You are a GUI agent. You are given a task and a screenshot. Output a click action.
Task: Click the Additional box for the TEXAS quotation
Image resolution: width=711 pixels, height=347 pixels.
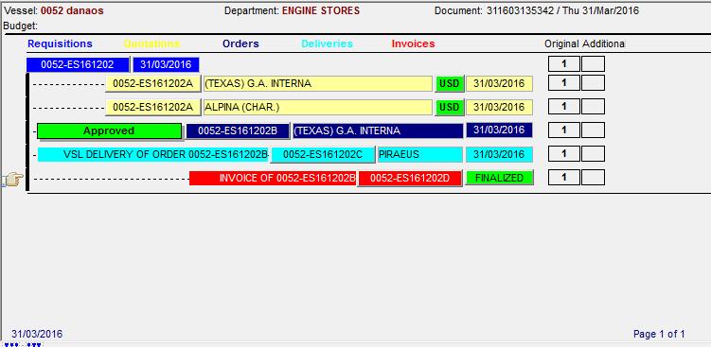(593, 83)
